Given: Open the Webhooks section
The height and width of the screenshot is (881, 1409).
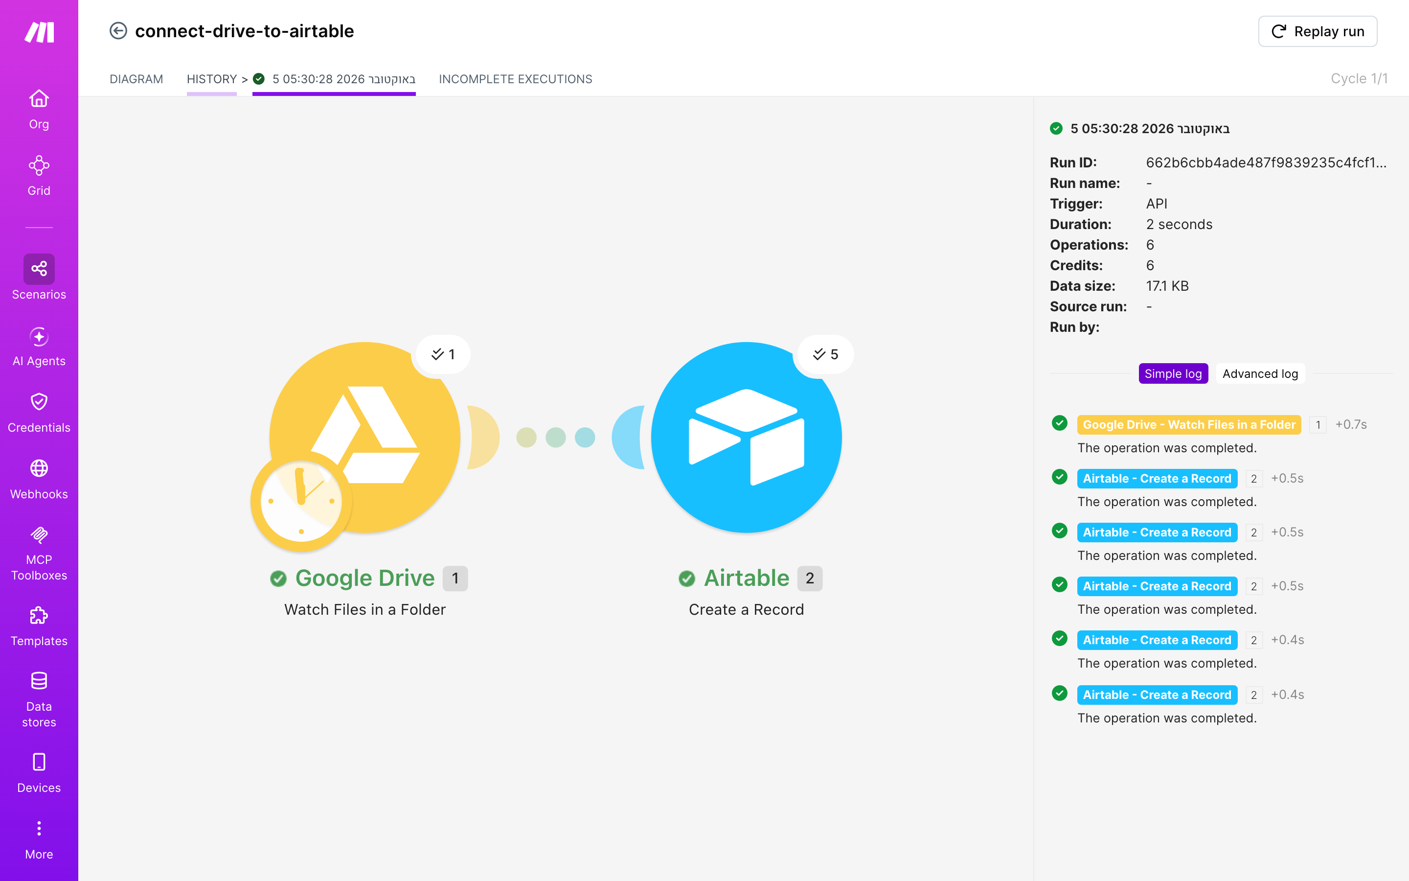Looking at the screenshot, I should pos(39,479).
